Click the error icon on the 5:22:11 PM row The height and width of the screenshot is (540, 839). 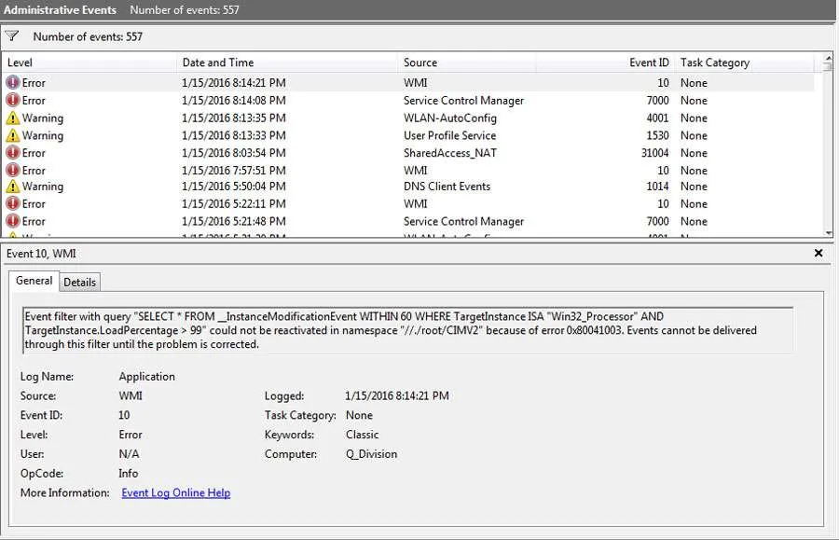12,204
